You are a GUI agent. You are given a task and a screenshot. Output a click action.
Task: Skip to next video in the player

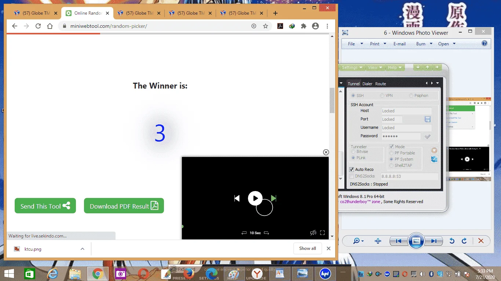pos(273,198)
